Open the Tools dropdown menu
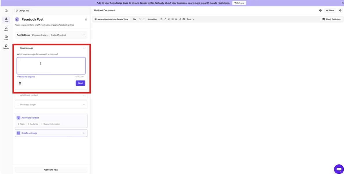The height and width of the screenshot is (174, 344). point(191,19)
